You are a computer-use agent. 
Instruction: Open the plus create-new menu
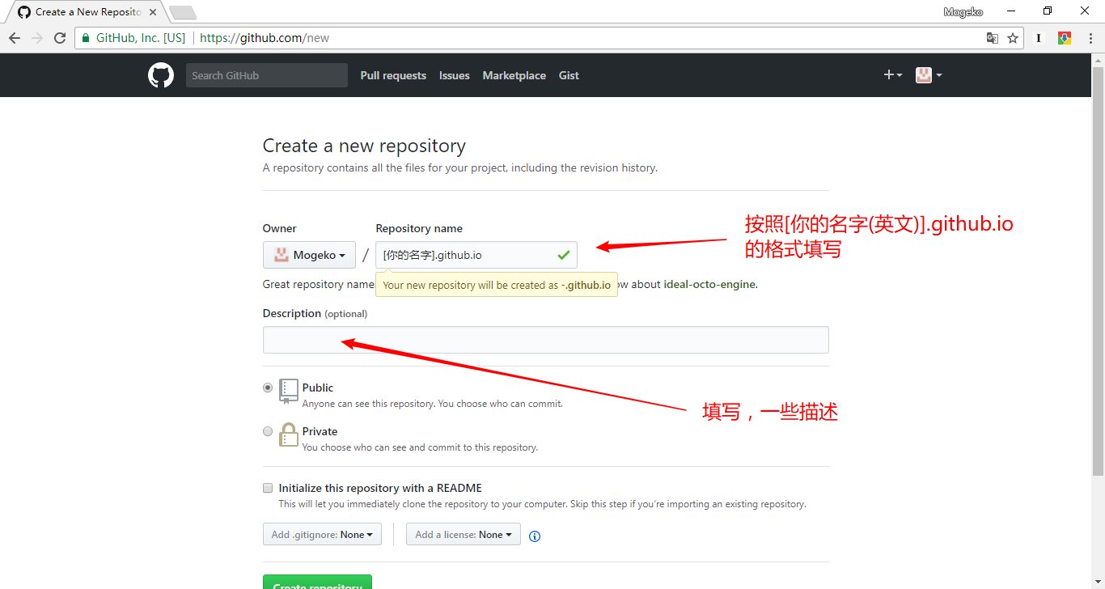(x=892, y=75)
